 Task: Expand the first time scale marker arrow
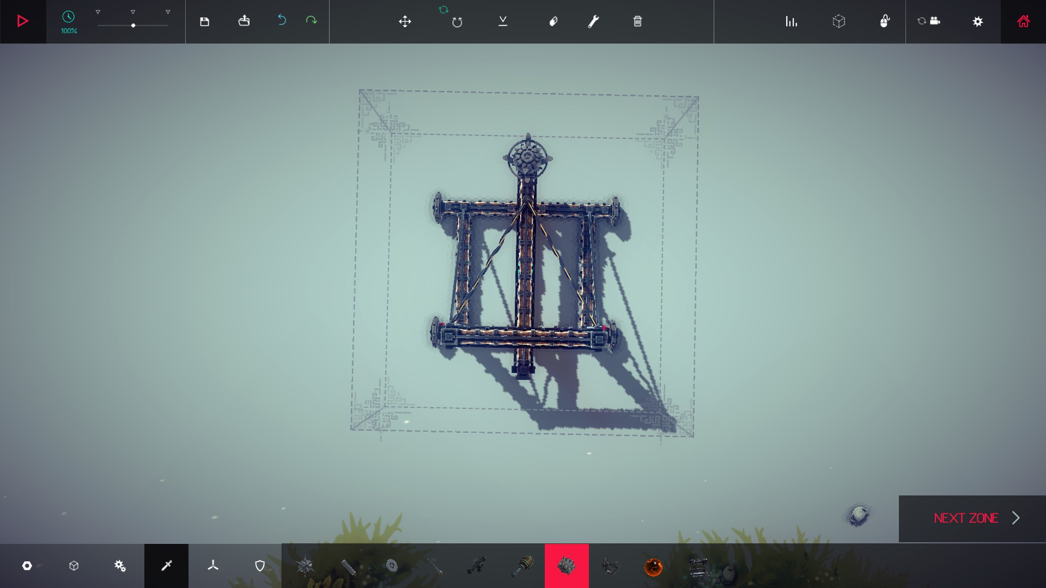coord(98,12)
